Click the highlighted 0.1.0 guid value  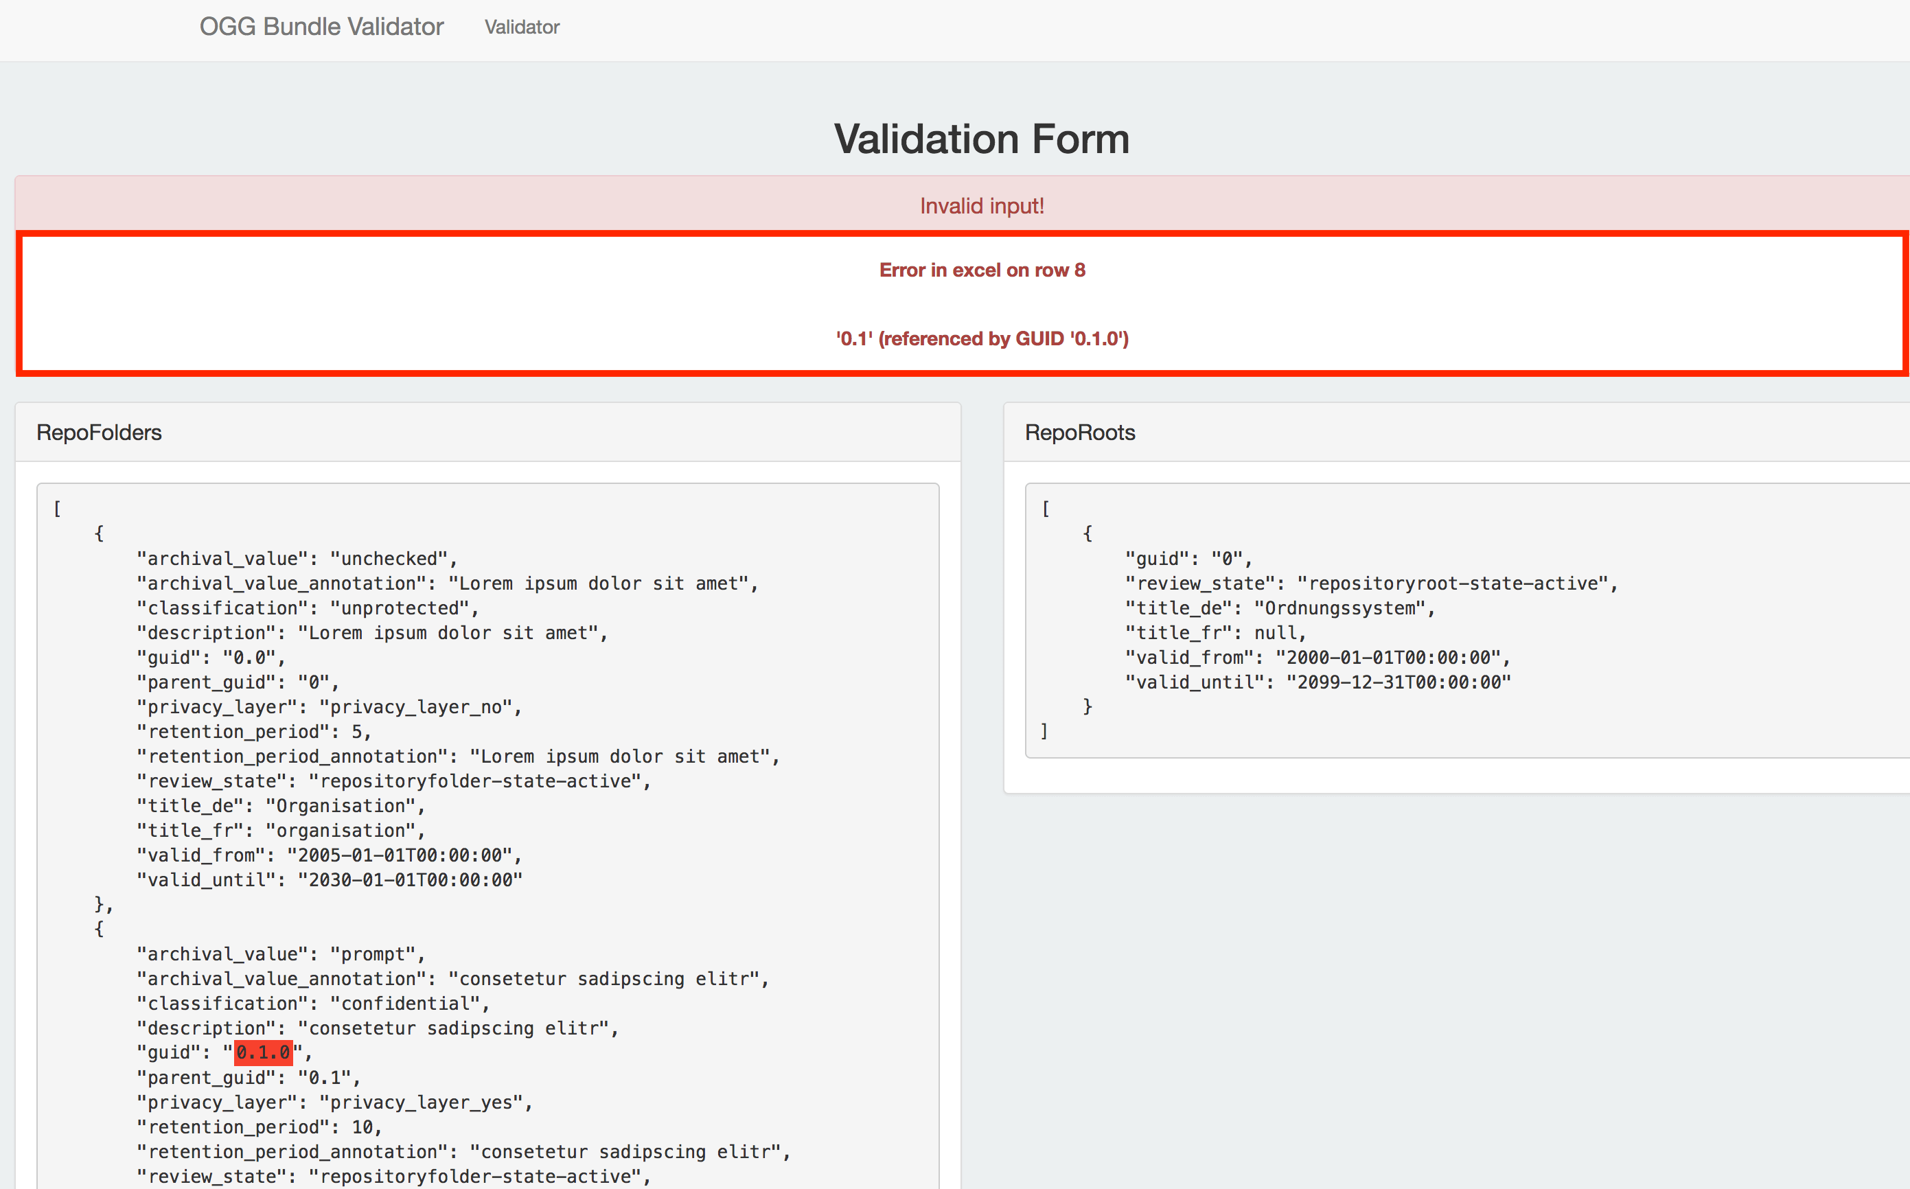pyautogui.click(x=264, y=1053)
